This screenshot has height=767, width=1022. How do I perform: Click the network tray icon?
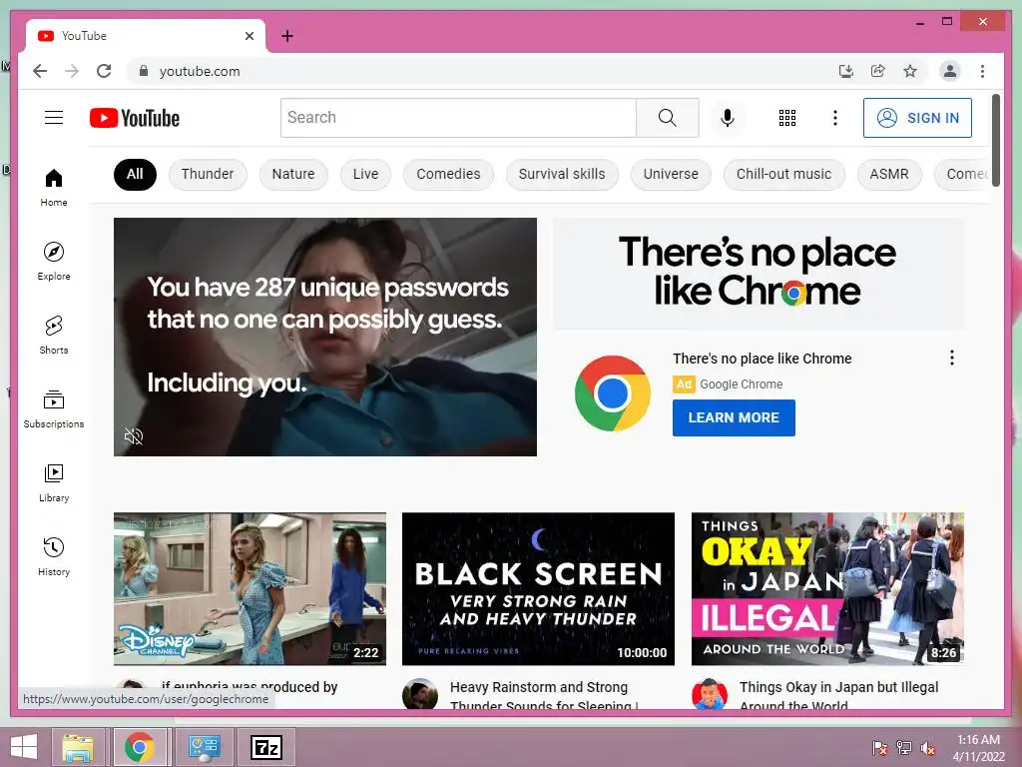pos(903,747)
